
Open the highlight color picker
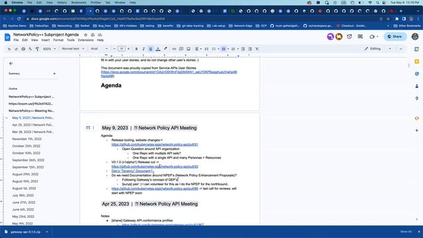[165, 49]
